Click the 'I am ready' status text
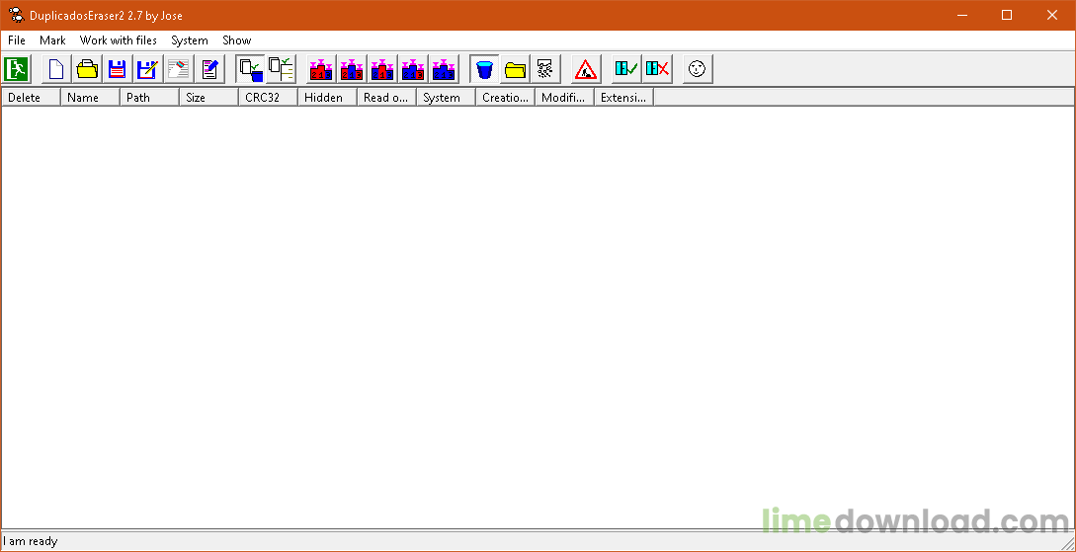Screen dimensions: 1076x552 pos(31,541)
